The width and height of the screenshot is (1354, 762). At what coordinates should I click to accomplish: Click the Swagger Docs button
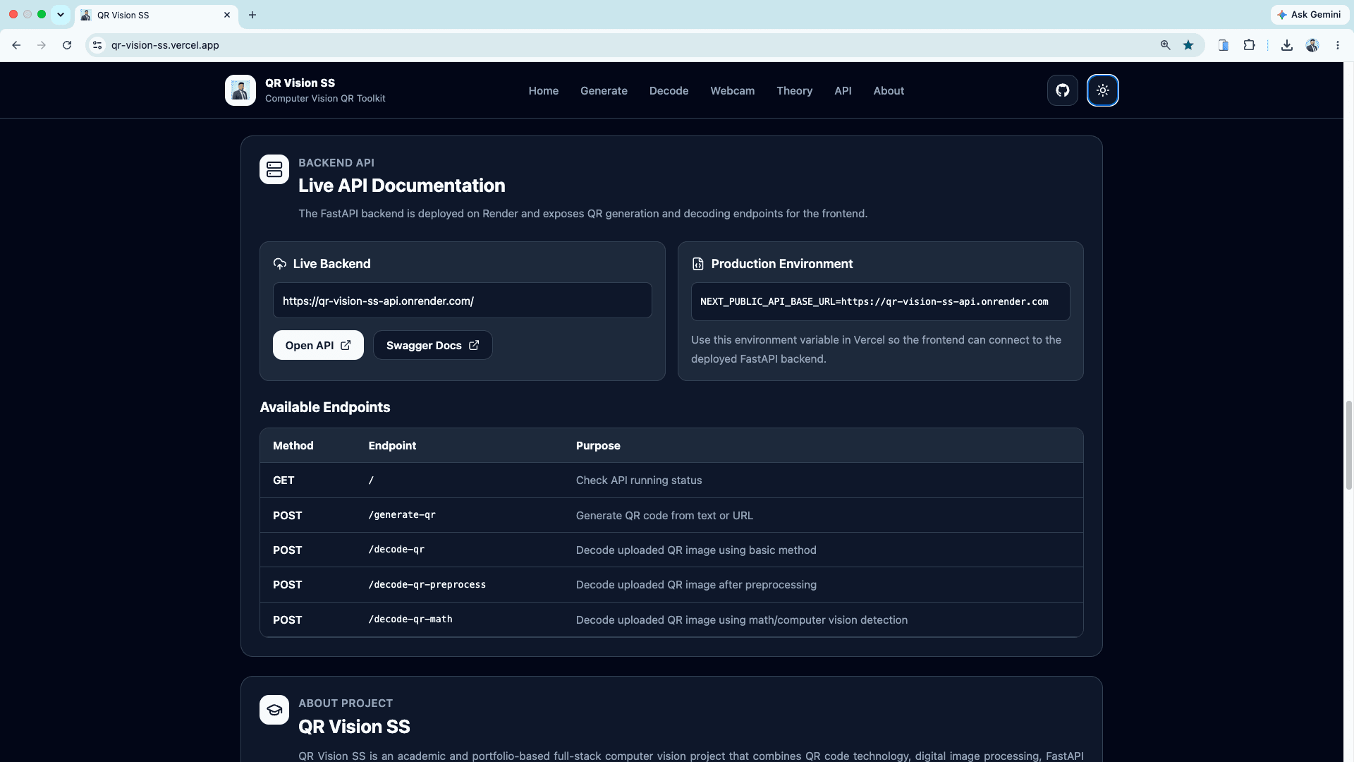[x=432, y=345]
